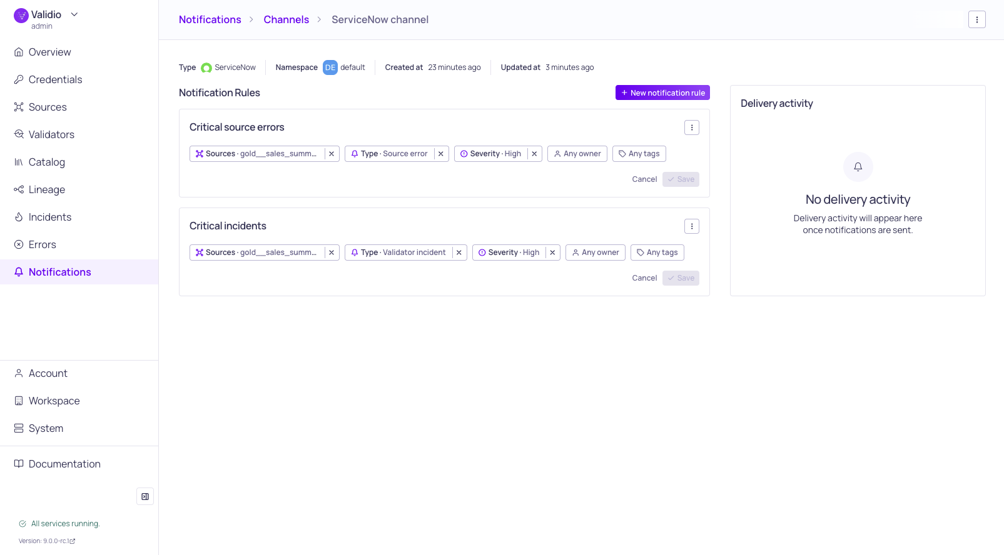This screenshot has width=1004, height=555.
Task: Click the Validio logo icon
Action: pyautogui.click(x=21, y=16)
